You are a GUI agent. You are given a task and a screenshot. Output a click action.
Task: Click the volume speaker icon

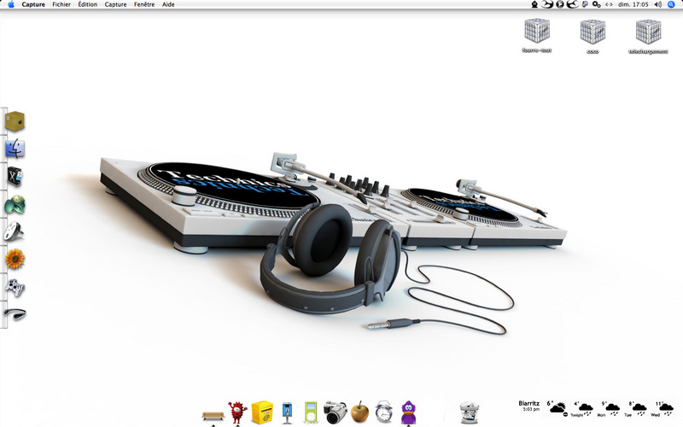pos(657,4)
